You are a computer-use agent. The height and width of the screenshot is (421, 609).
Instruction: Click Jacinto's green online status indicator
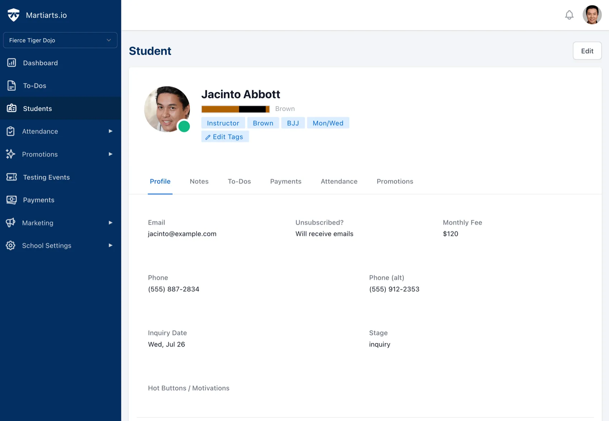point(184,126)
